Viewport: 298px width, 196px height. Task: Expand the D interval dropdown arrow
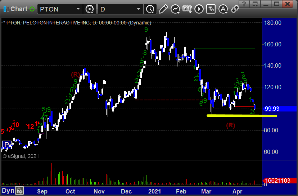139,9
